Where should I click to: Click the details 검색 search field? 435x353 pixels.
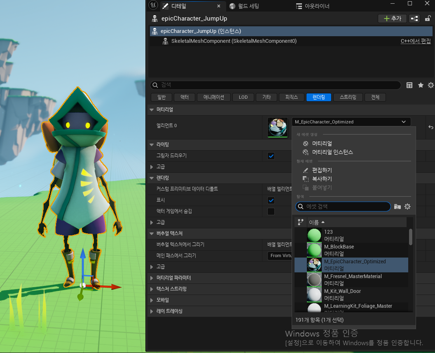click(x=275, y=85)
